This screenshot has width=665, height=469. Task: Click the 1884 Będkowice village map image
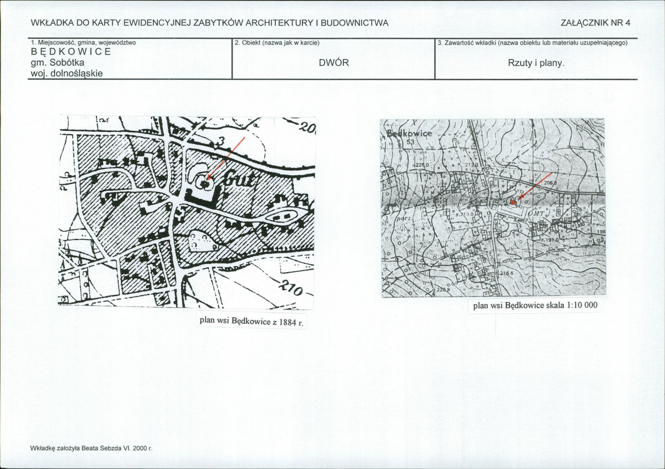point(187,212)
